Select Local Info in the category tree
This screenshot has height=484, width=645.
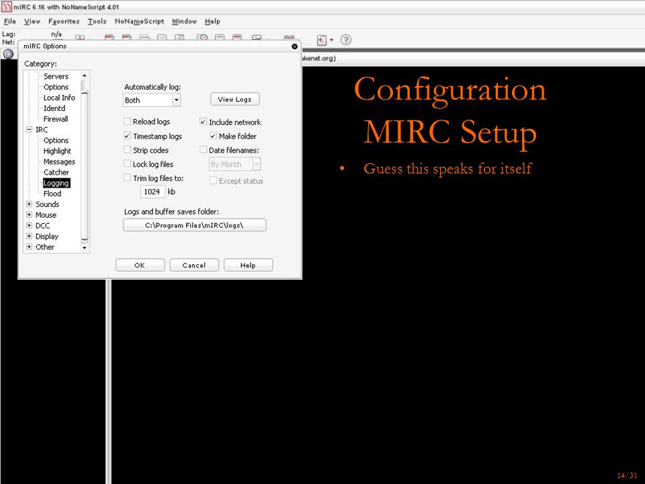tap(59, 97)
